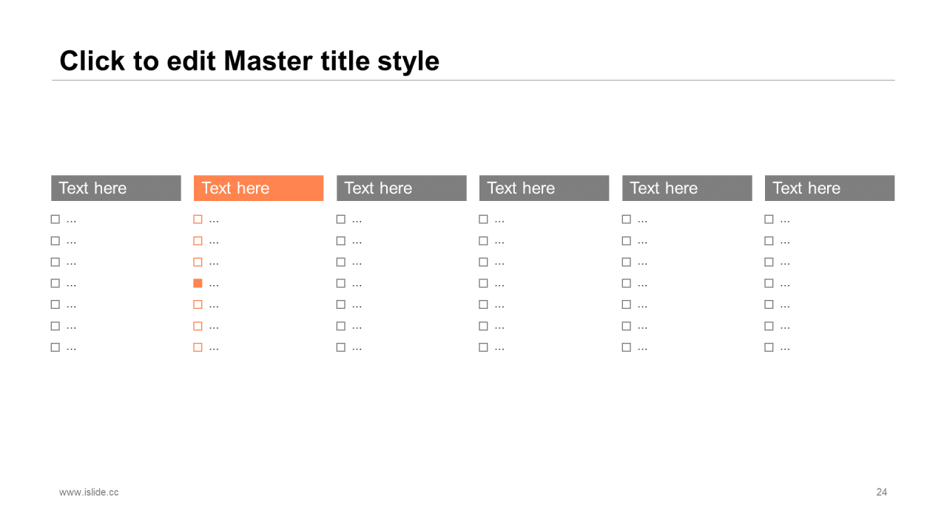
Task: Click the orange "Text here" header
Action: (x=258, y=188)
